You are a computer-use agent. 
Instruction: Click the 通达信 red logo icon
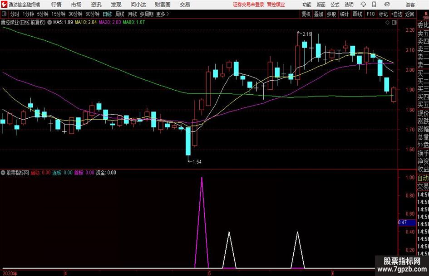pos(4,5)
